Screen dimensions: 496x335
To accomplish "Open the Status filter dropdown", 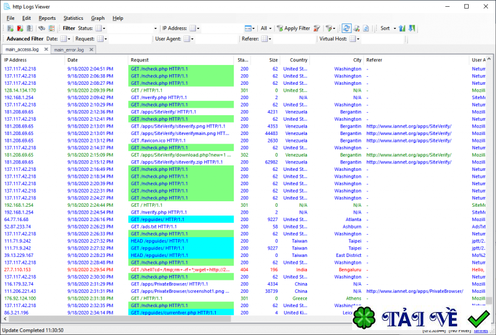I will coord(100,28).
